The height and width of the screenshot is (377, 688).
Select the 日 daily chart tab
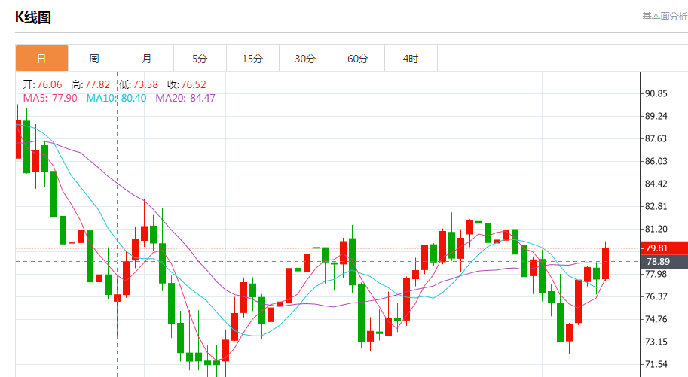pyautogui.click(x=41, y=59)
